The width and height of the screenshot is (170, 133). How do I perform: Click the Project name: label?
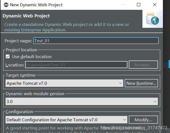18,41
